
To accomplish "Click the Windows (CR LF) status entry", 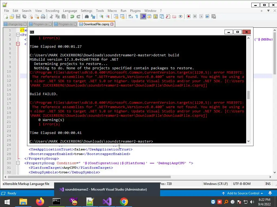I will [216, 184].
